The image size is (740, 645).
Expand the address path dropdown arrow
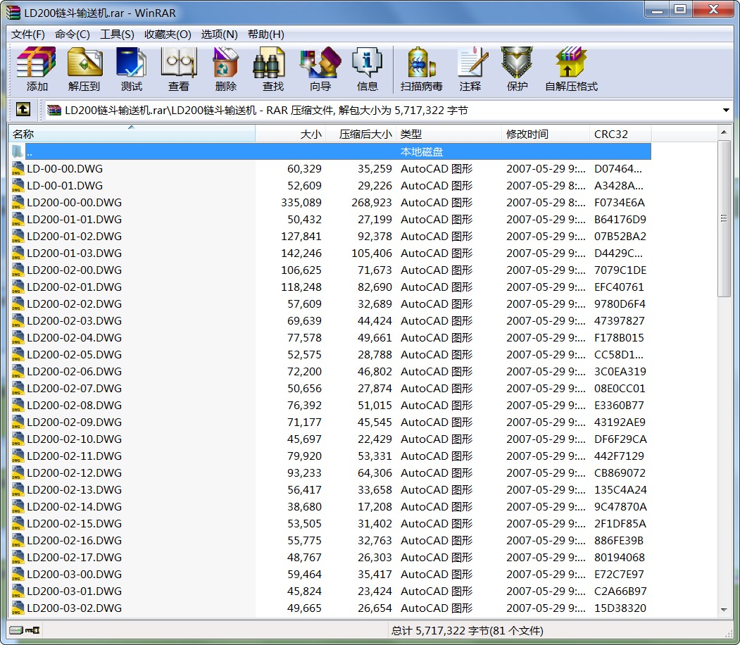(726, 111)
